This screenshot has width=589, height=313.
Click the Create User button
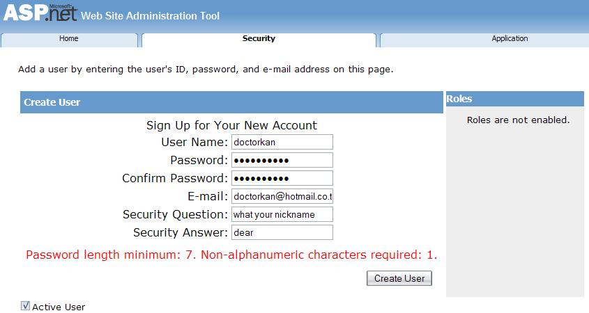tap(399, 278)
